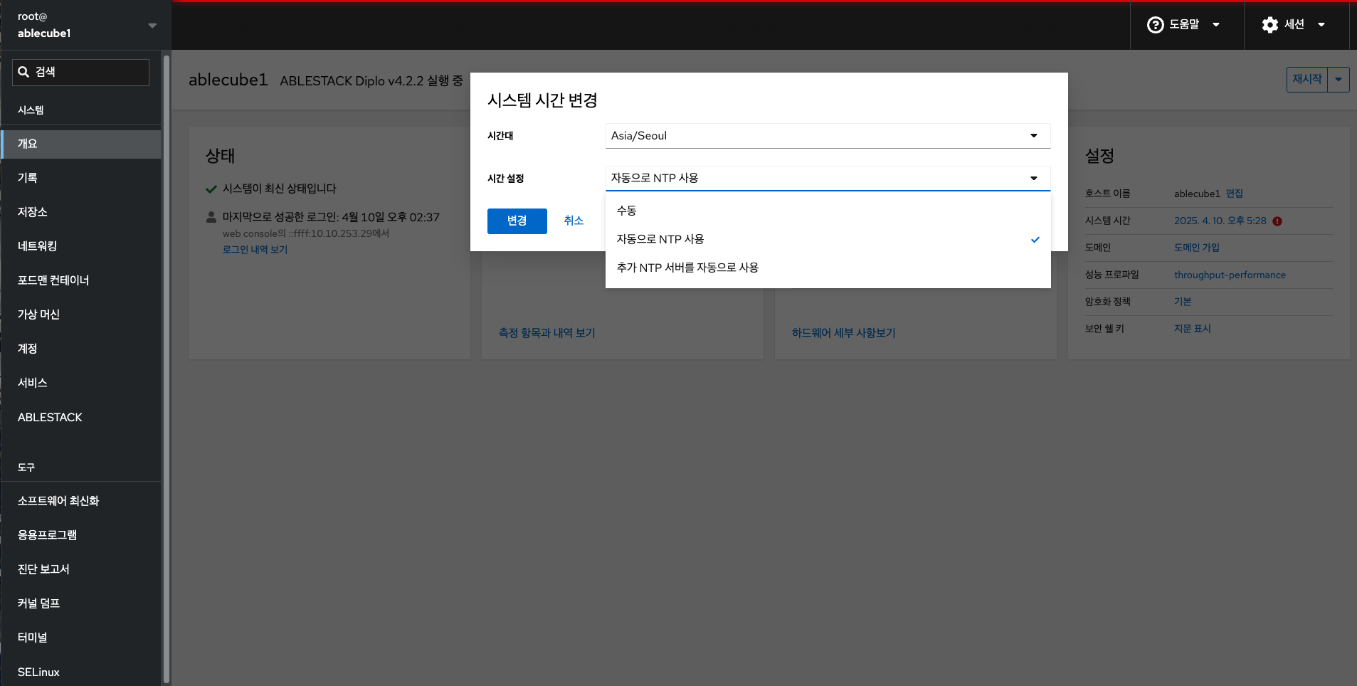Open the 로그인 내역 보기 link
Image resolution: width=1357 pixels, height=686 pixels.
(255, 250)
